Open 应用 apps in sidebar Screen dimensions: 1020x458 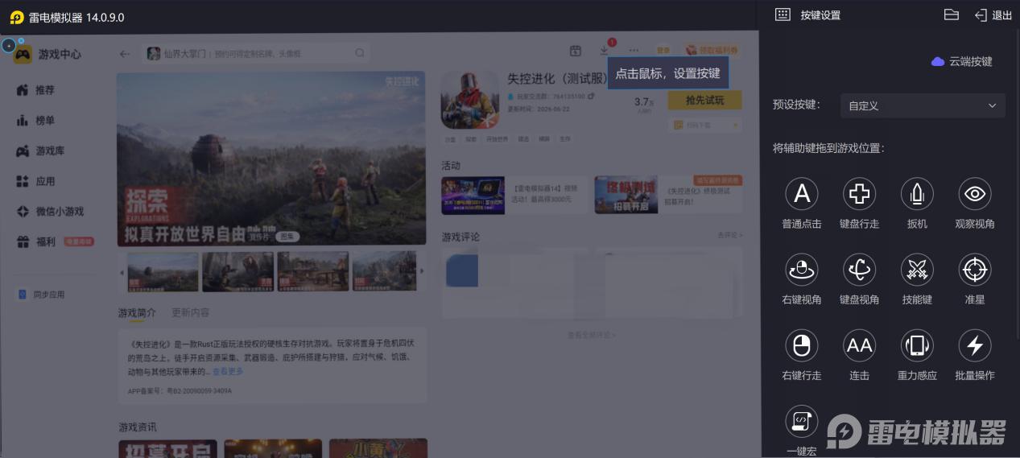pyautogui.click(x=36, y=182)
